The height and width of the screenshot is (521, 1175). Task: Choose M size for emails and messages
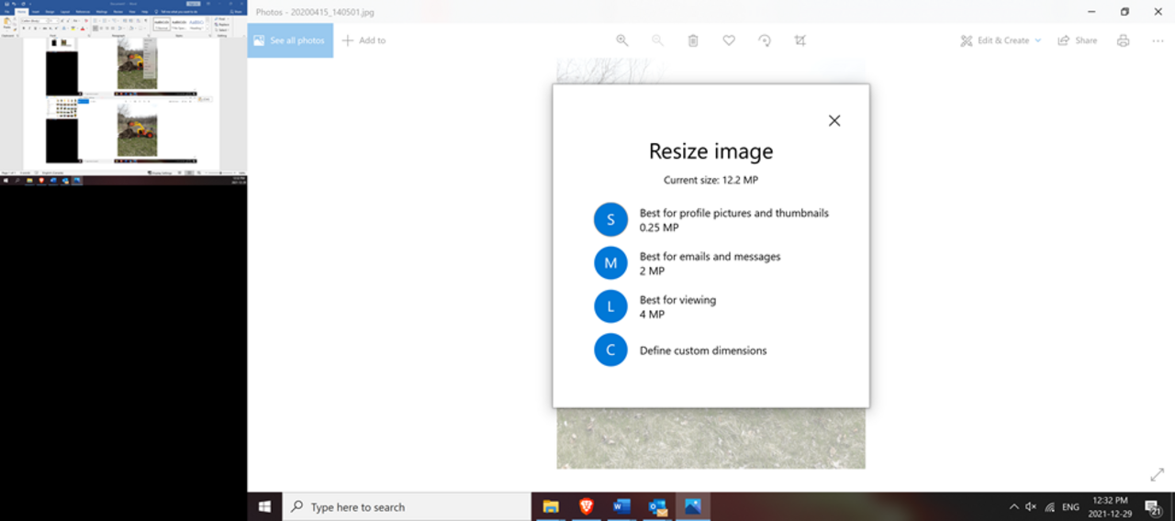pyautogui.click(x=610, y=263)
